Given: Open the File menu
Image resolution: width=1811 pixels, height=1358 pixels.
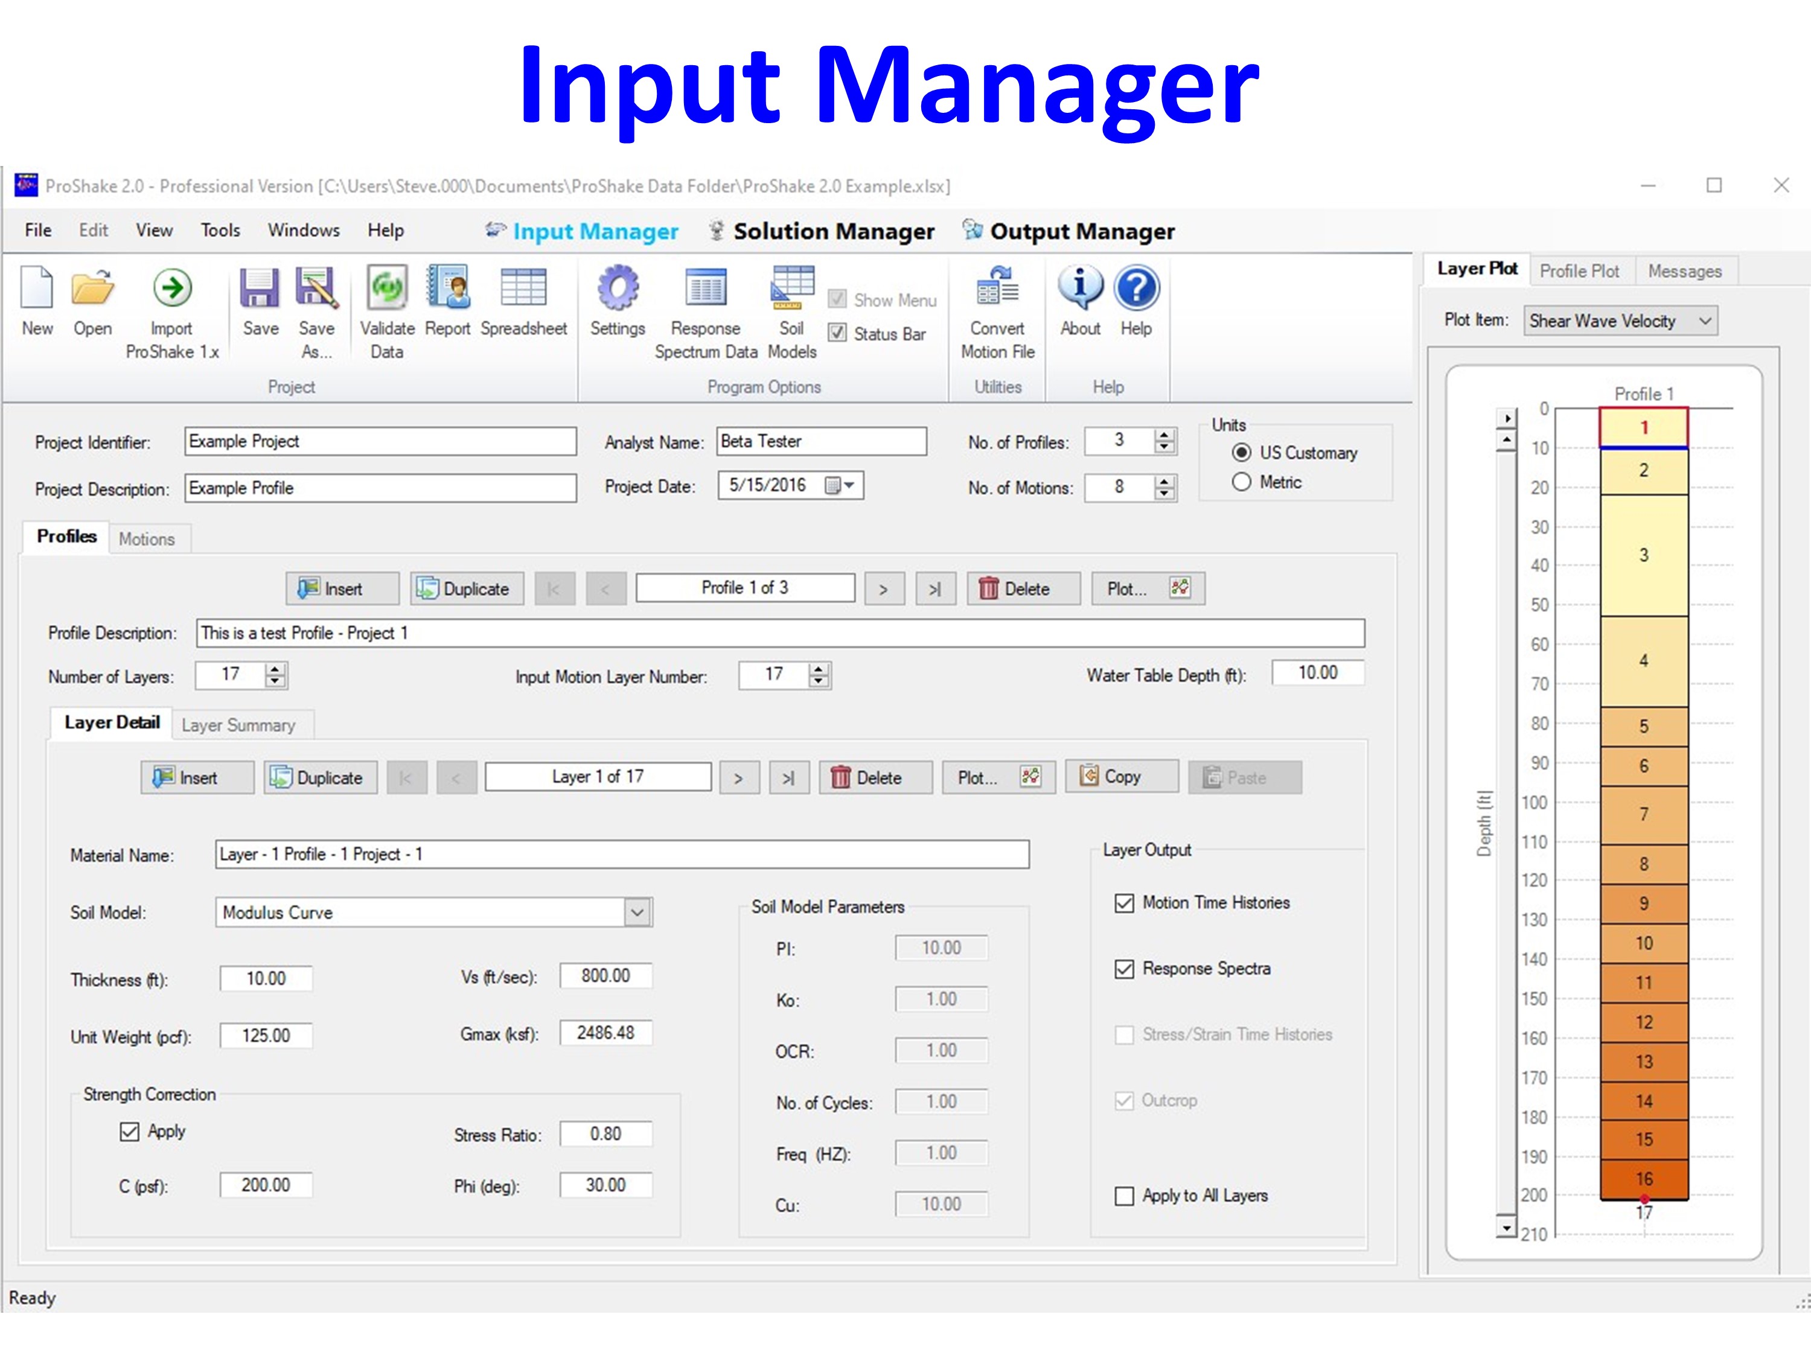Looking at the screenshot, I should point(39,230).
